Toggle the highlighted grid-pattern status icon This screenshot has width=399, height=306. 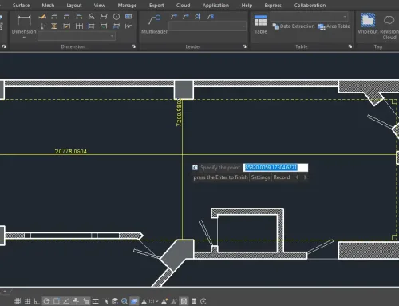pyautogui.click(x=184, y=301)
